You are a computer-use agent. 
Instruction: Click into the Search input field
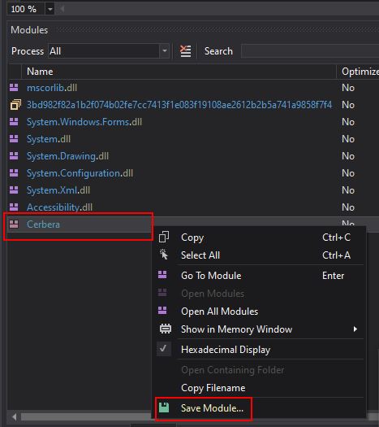(x=310, y=51)
